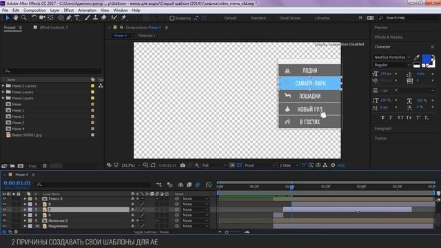The width and height of the screenshot is (441, 248).
Task: Open the Animation menu
Action: pyautogui.click(x=88, y=10)
